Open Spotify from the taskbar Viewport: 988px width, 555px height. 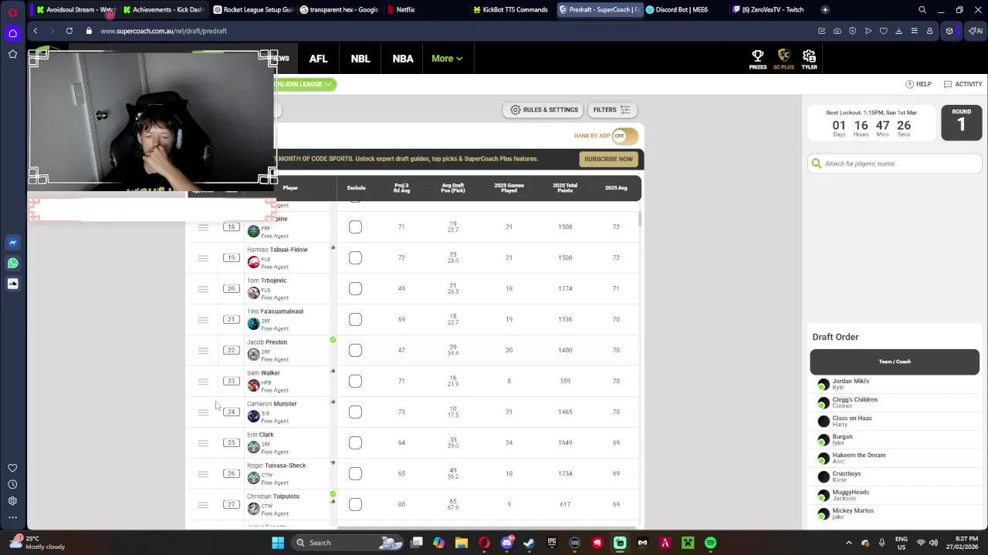[710, 543]
